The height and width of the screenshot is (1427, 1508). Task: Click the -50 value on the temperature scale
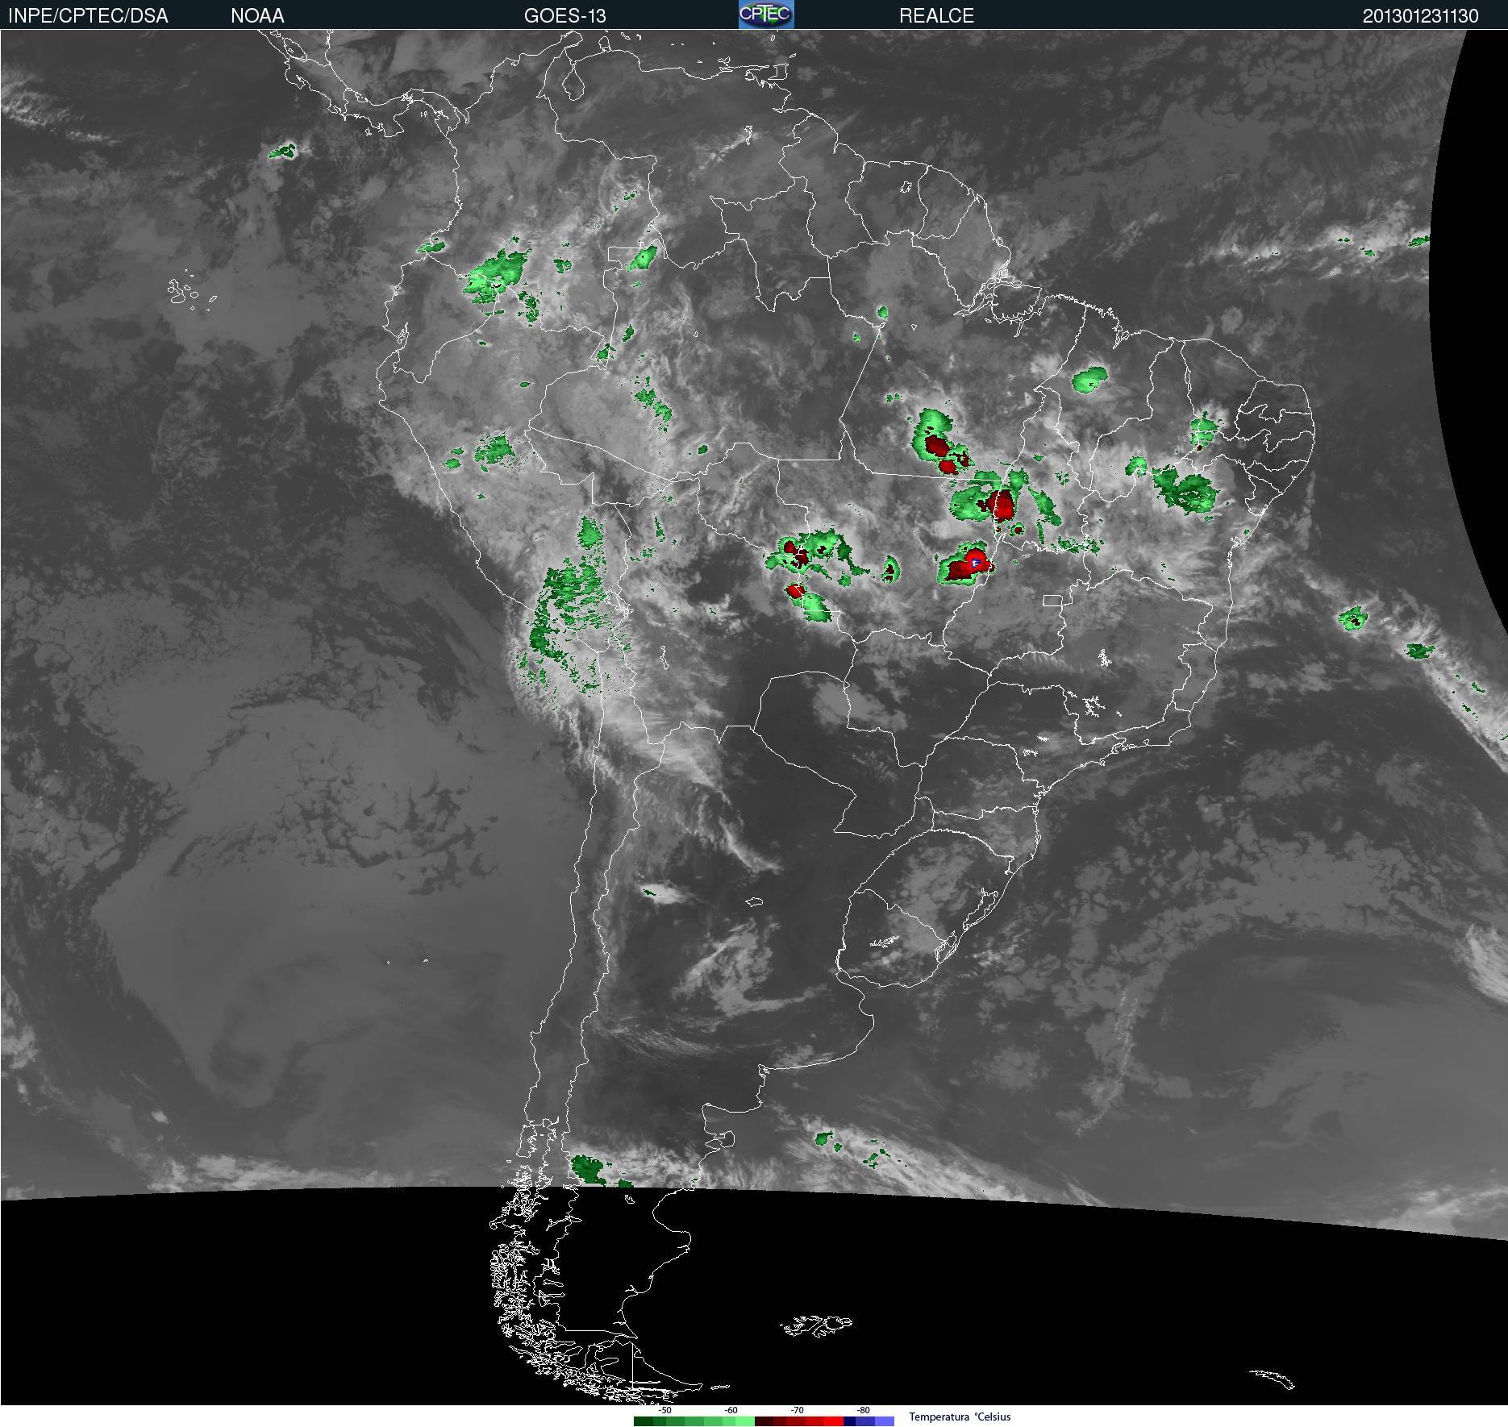tap(664, 1410)
